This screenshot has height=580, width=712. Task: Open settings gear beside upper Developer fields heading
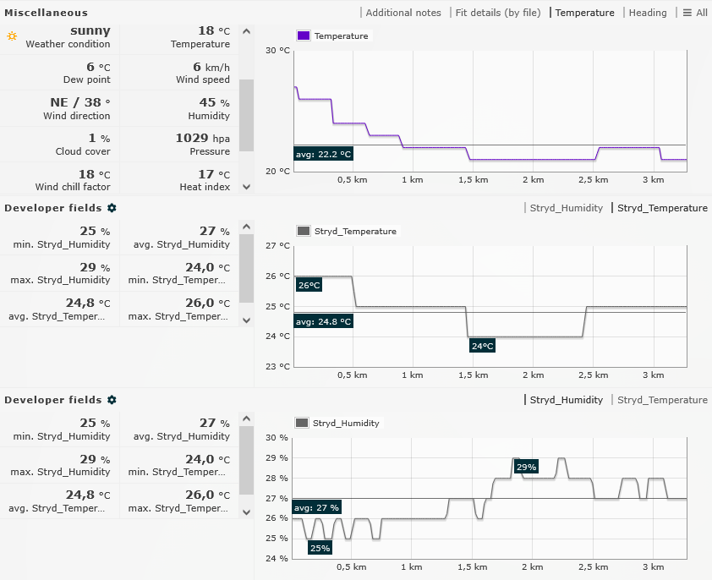click(x=112, y=208)
